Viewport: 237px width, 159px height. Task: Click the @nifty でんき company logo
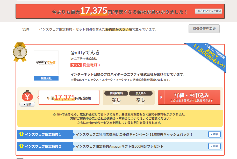coord(46,63)
